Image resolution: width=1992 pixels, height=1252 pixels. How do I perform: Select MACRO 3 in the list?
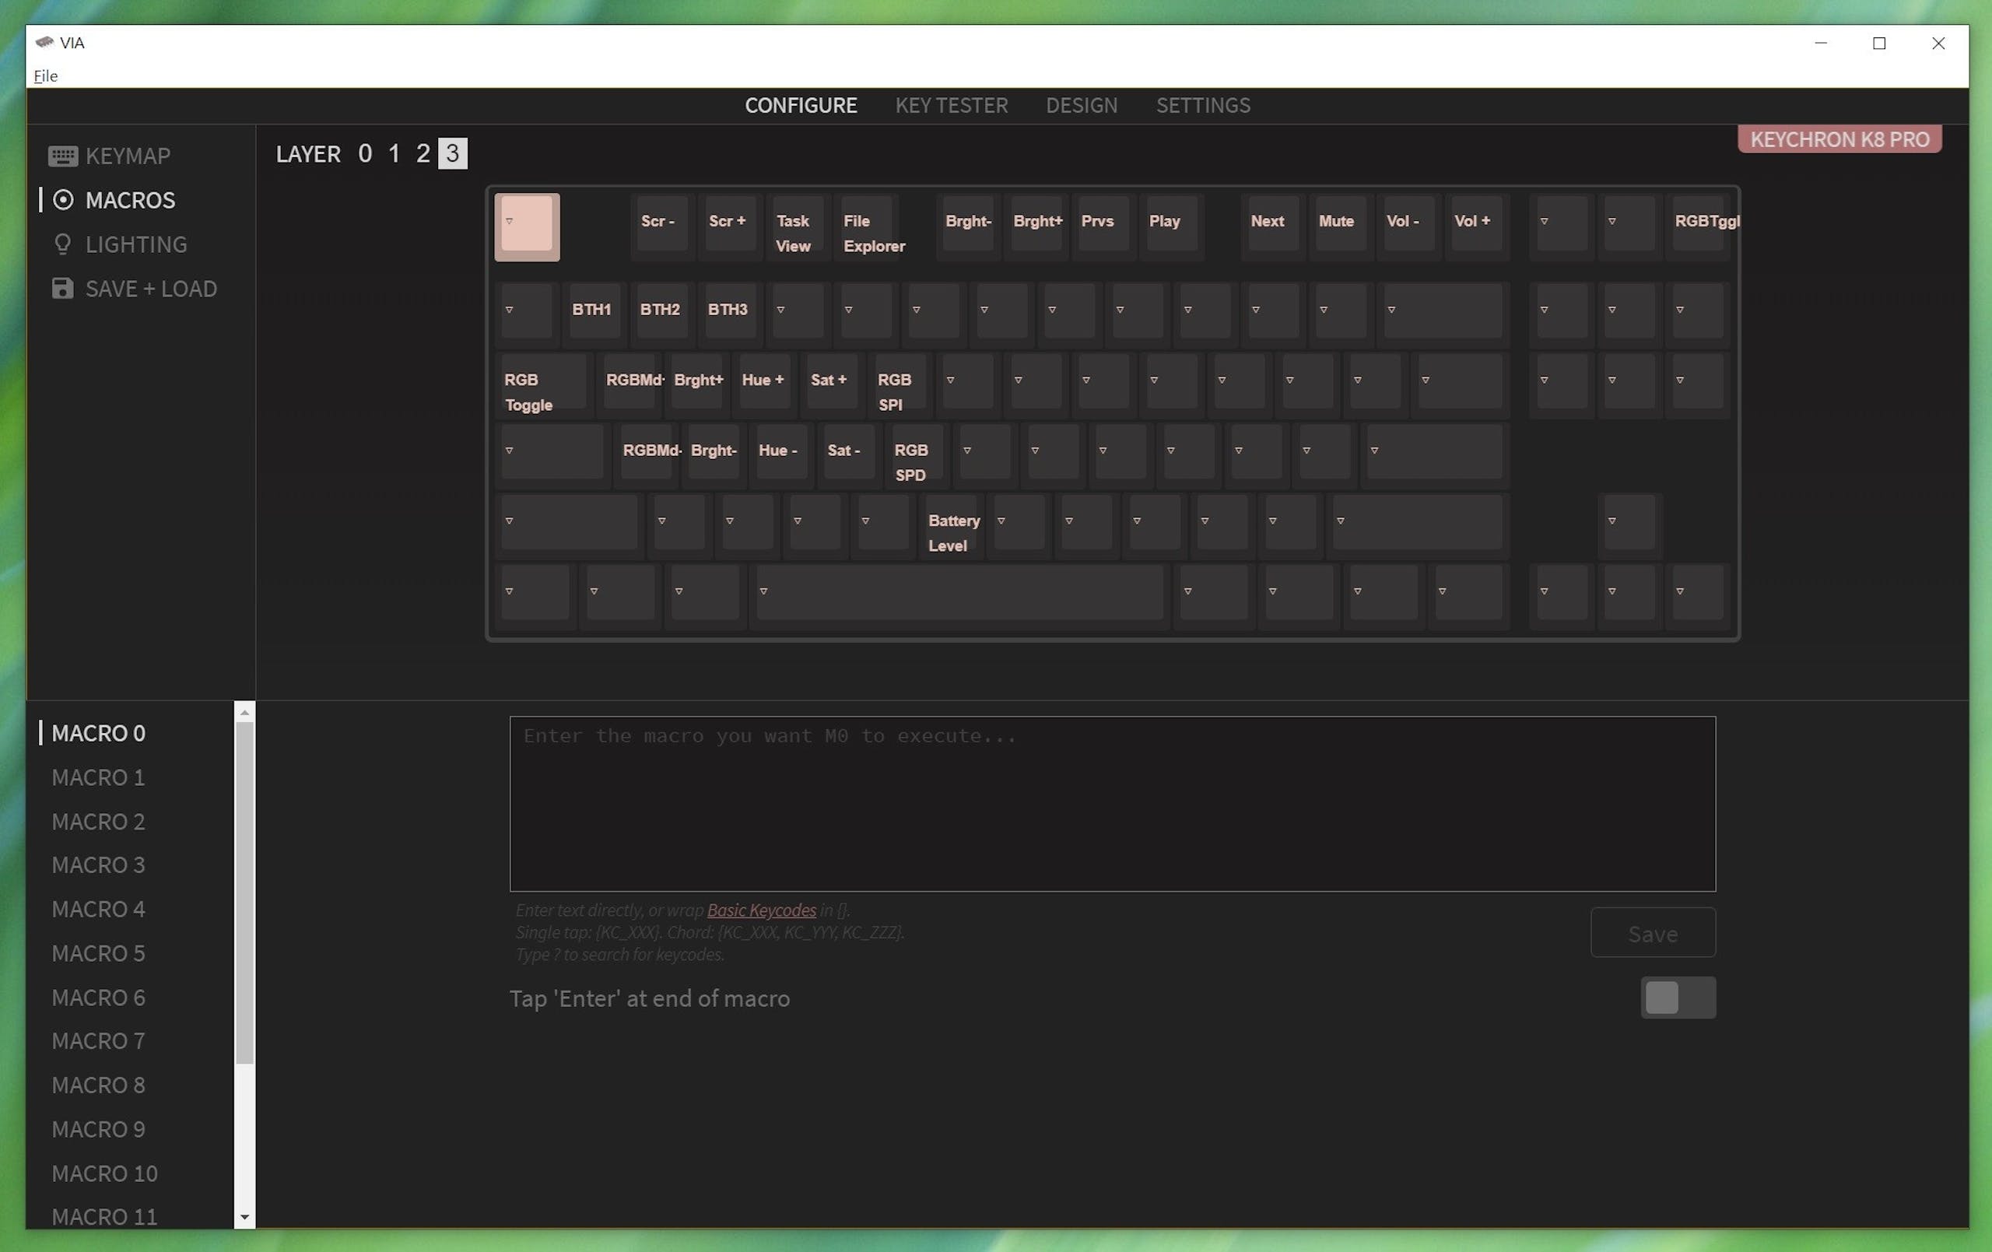tap(99, 864)
